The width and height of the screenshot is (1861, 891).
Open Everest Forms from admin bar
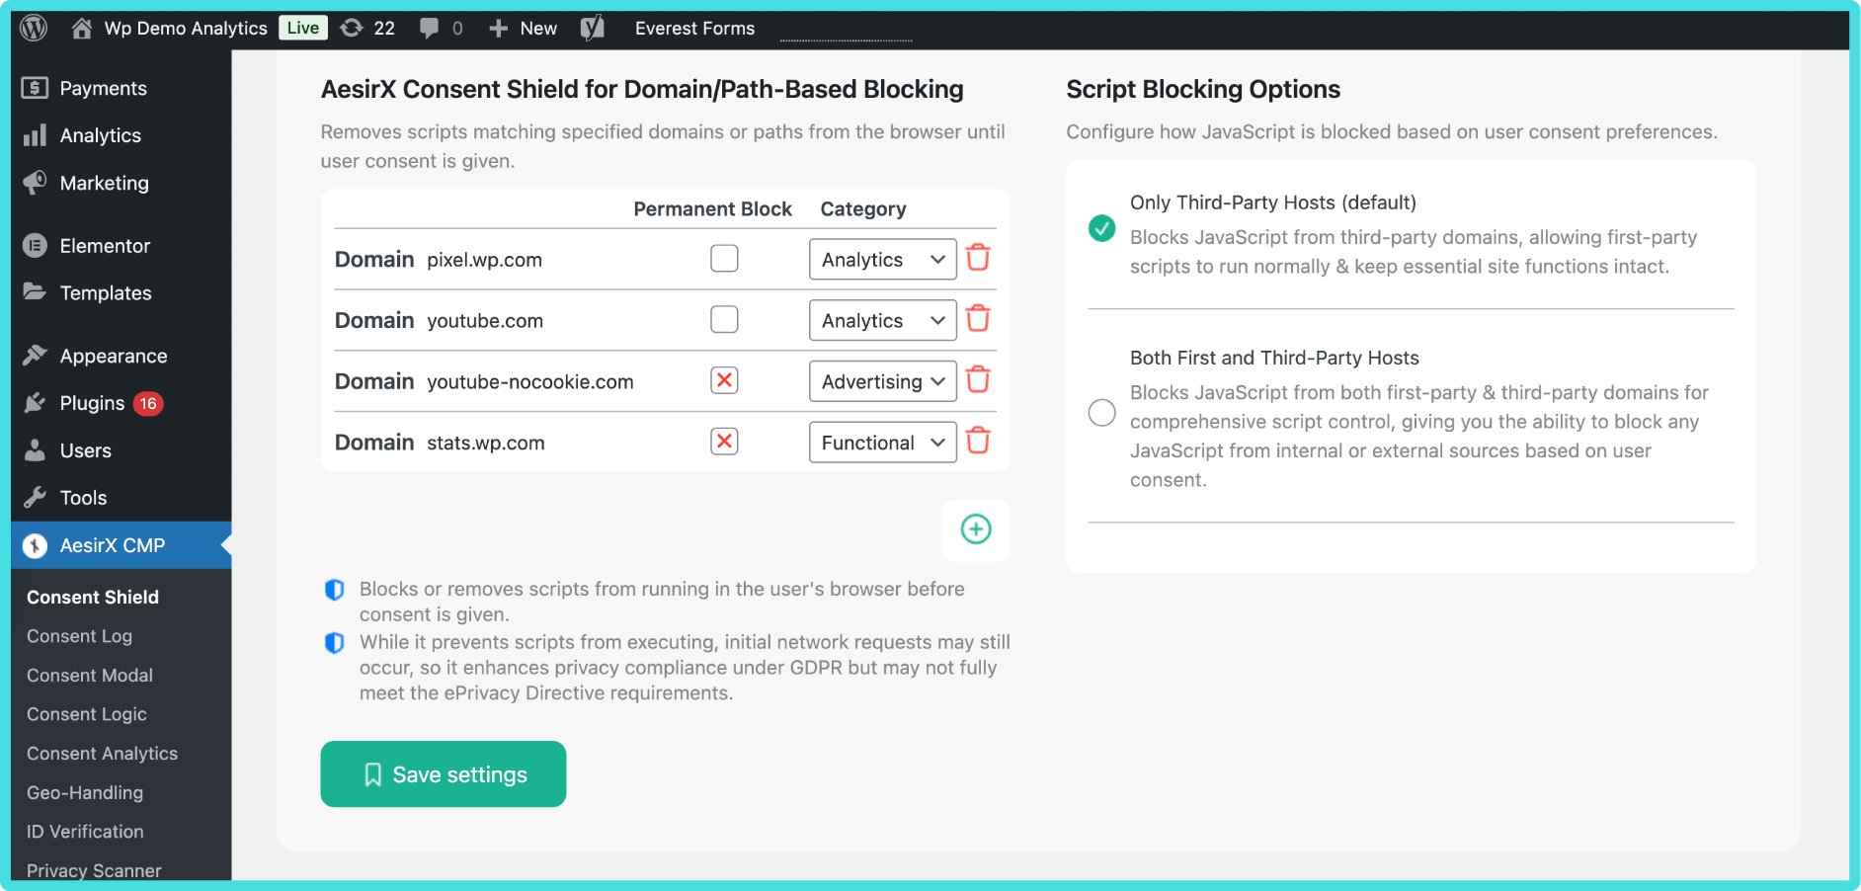(694, 28)
